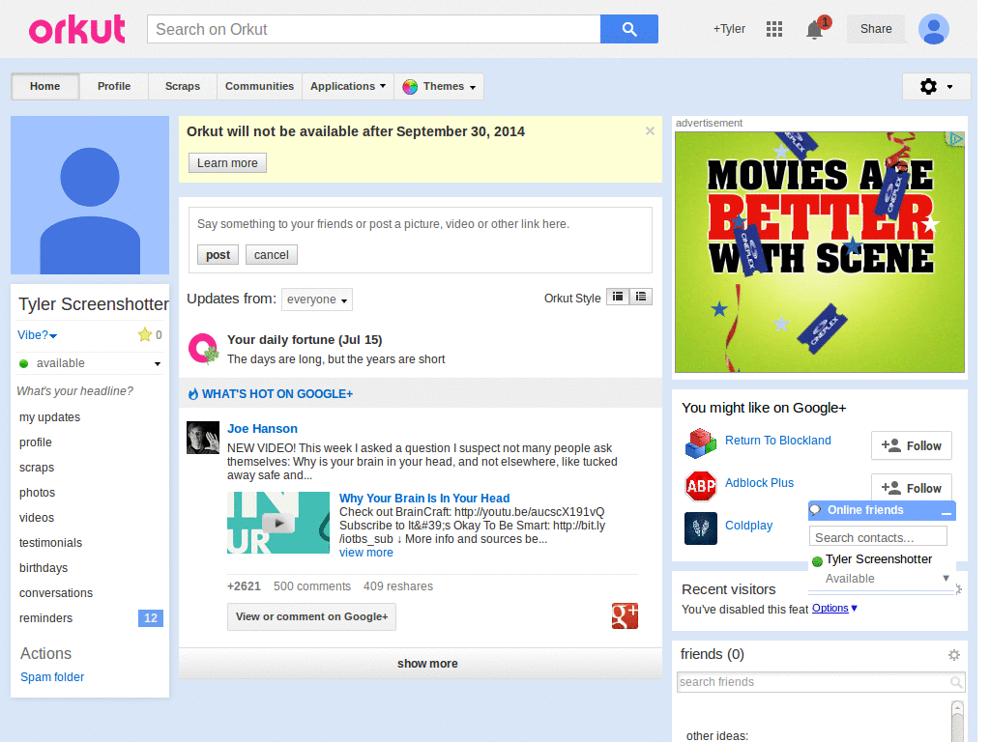This screenshot has width=990, height=742.
Task: Open the Google apps grid icon
Action: point(774,29)
